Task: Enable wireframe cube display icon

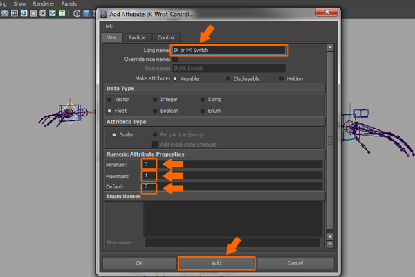Action: click(77, 13)
